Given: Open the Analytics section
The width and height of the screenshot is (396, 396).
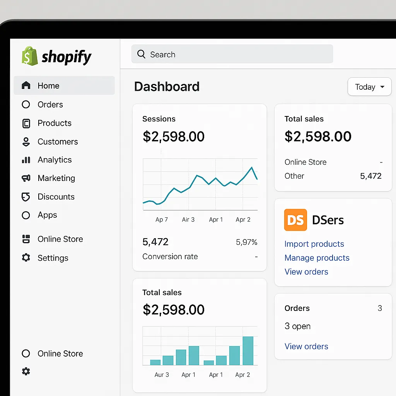Looking at the screenshot, I should [55, 160].
